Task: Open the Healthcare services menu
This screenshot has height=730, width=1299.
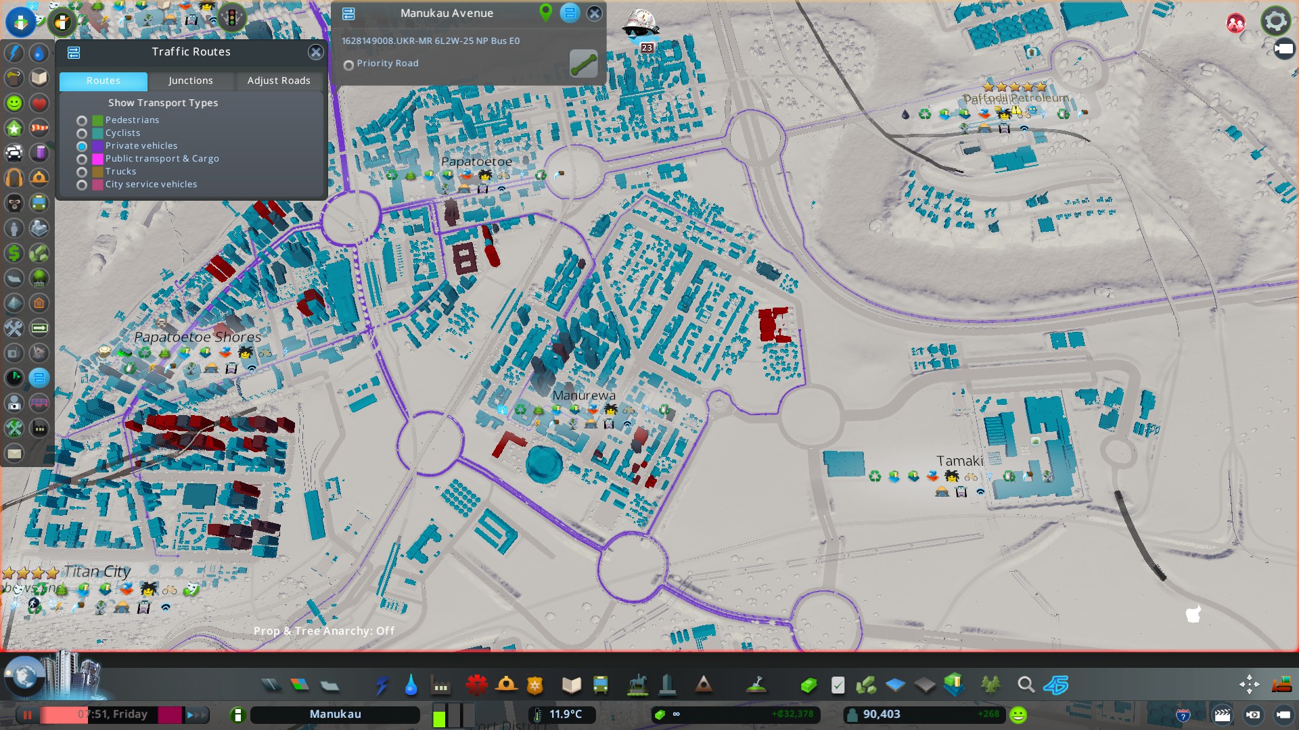Action: (x=476, y=685)
